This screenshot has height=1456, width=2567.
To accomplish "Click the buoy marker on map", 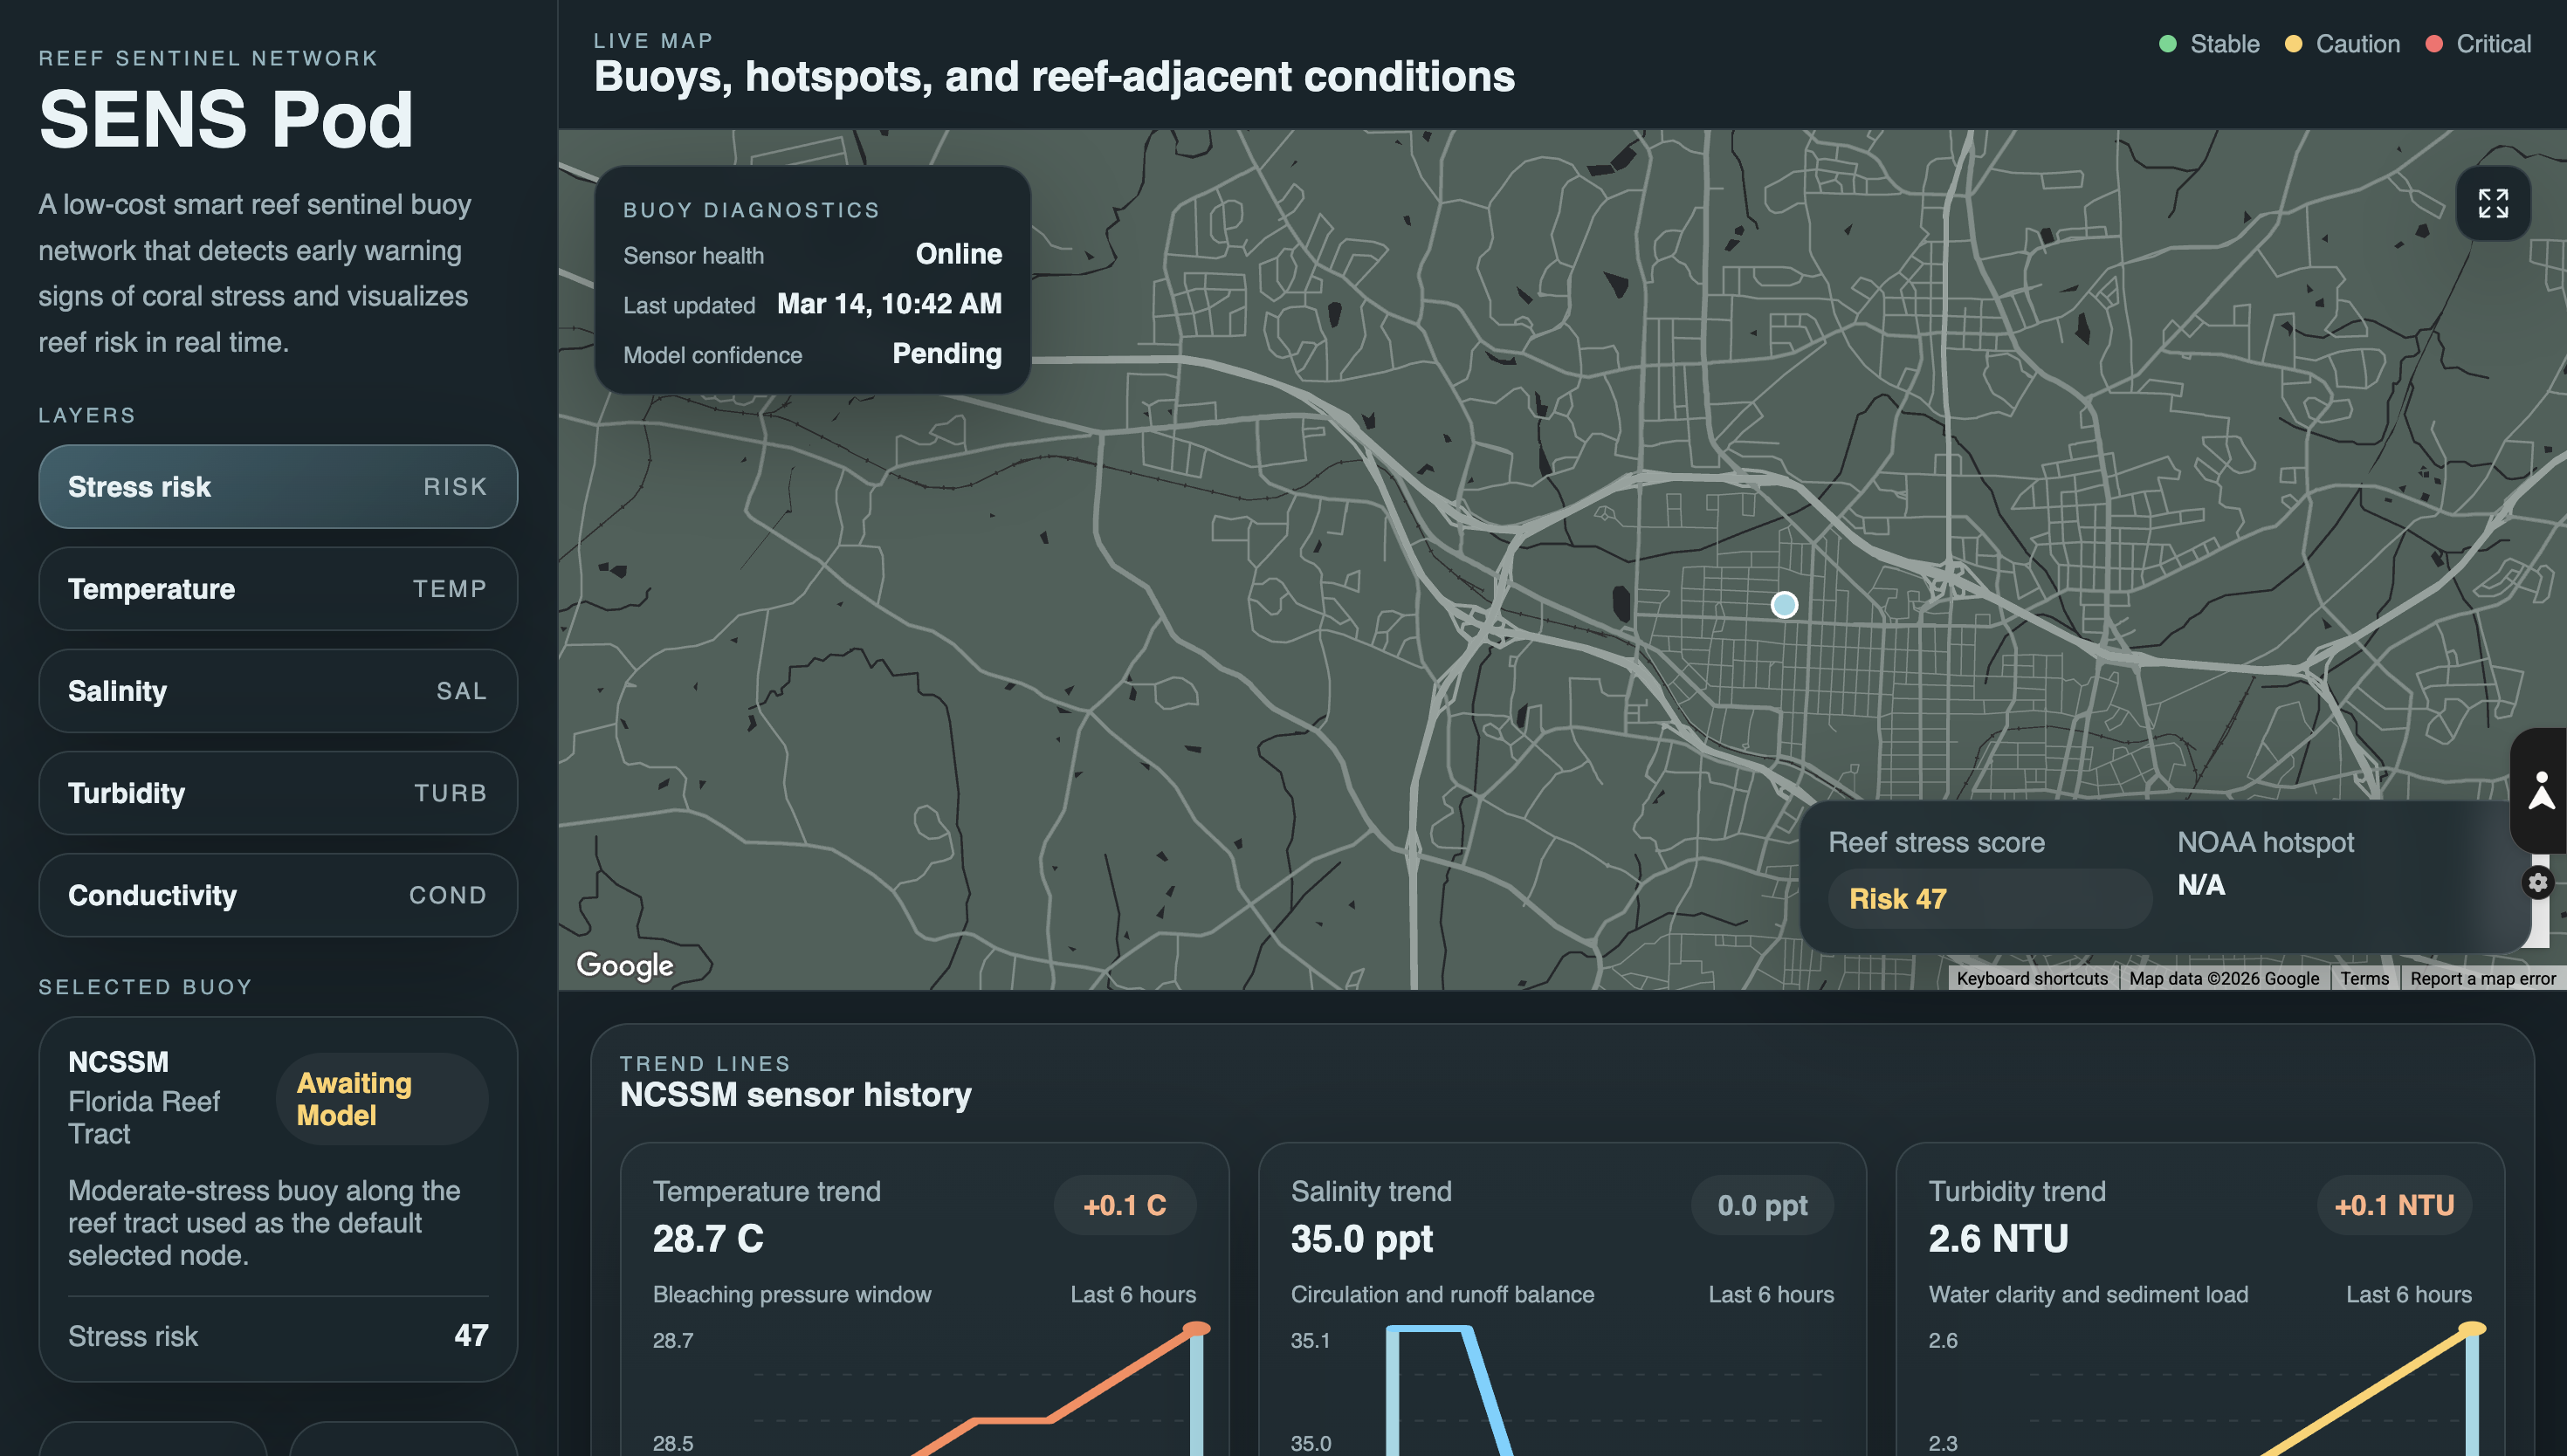I will click(x=1784, y=605).
